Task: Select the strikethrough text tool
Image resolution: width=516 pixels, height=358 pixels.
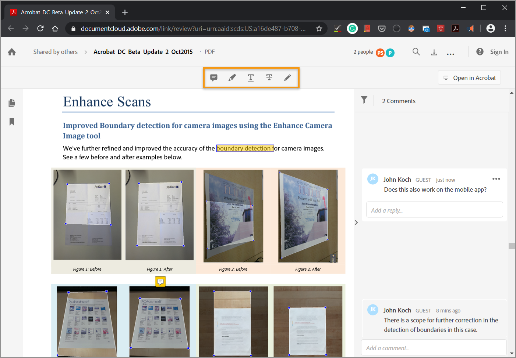Action: tap(269, 77)
